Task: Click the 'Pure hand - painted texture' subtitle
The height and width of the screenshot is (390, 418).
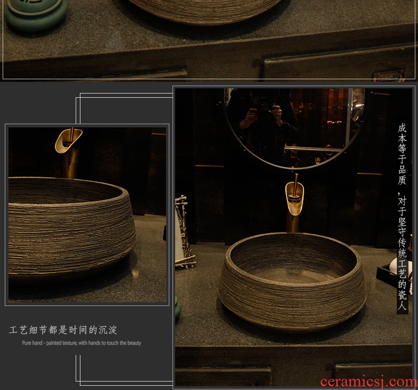Action: [x=81, y=343]
